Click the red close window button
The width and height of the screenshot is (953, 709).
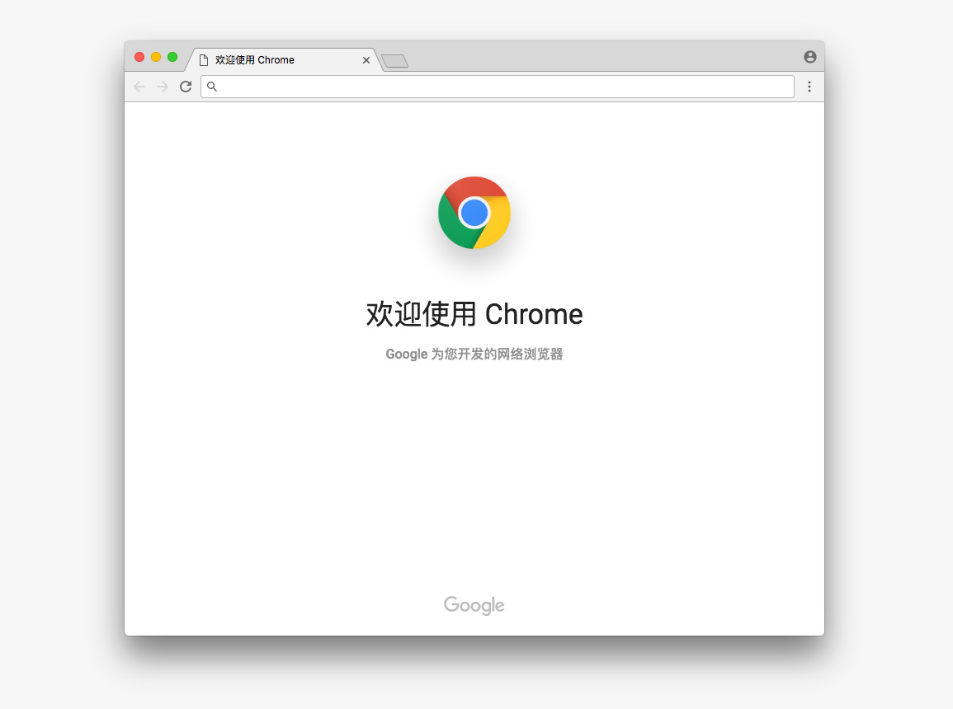[139, 57]
